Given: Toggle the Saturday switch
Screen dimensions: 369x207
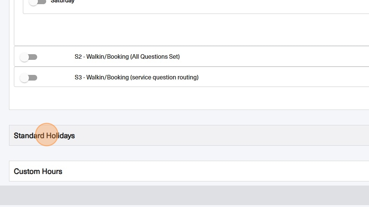Looking at the screenshot, I should pyautogui.click(x=38, y=2).
